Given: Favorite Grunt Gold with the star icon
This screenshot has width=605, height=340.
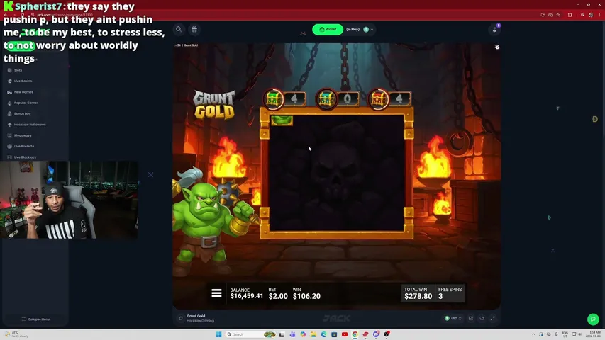Looking at the screenshot, I should [x=181, y=319].
